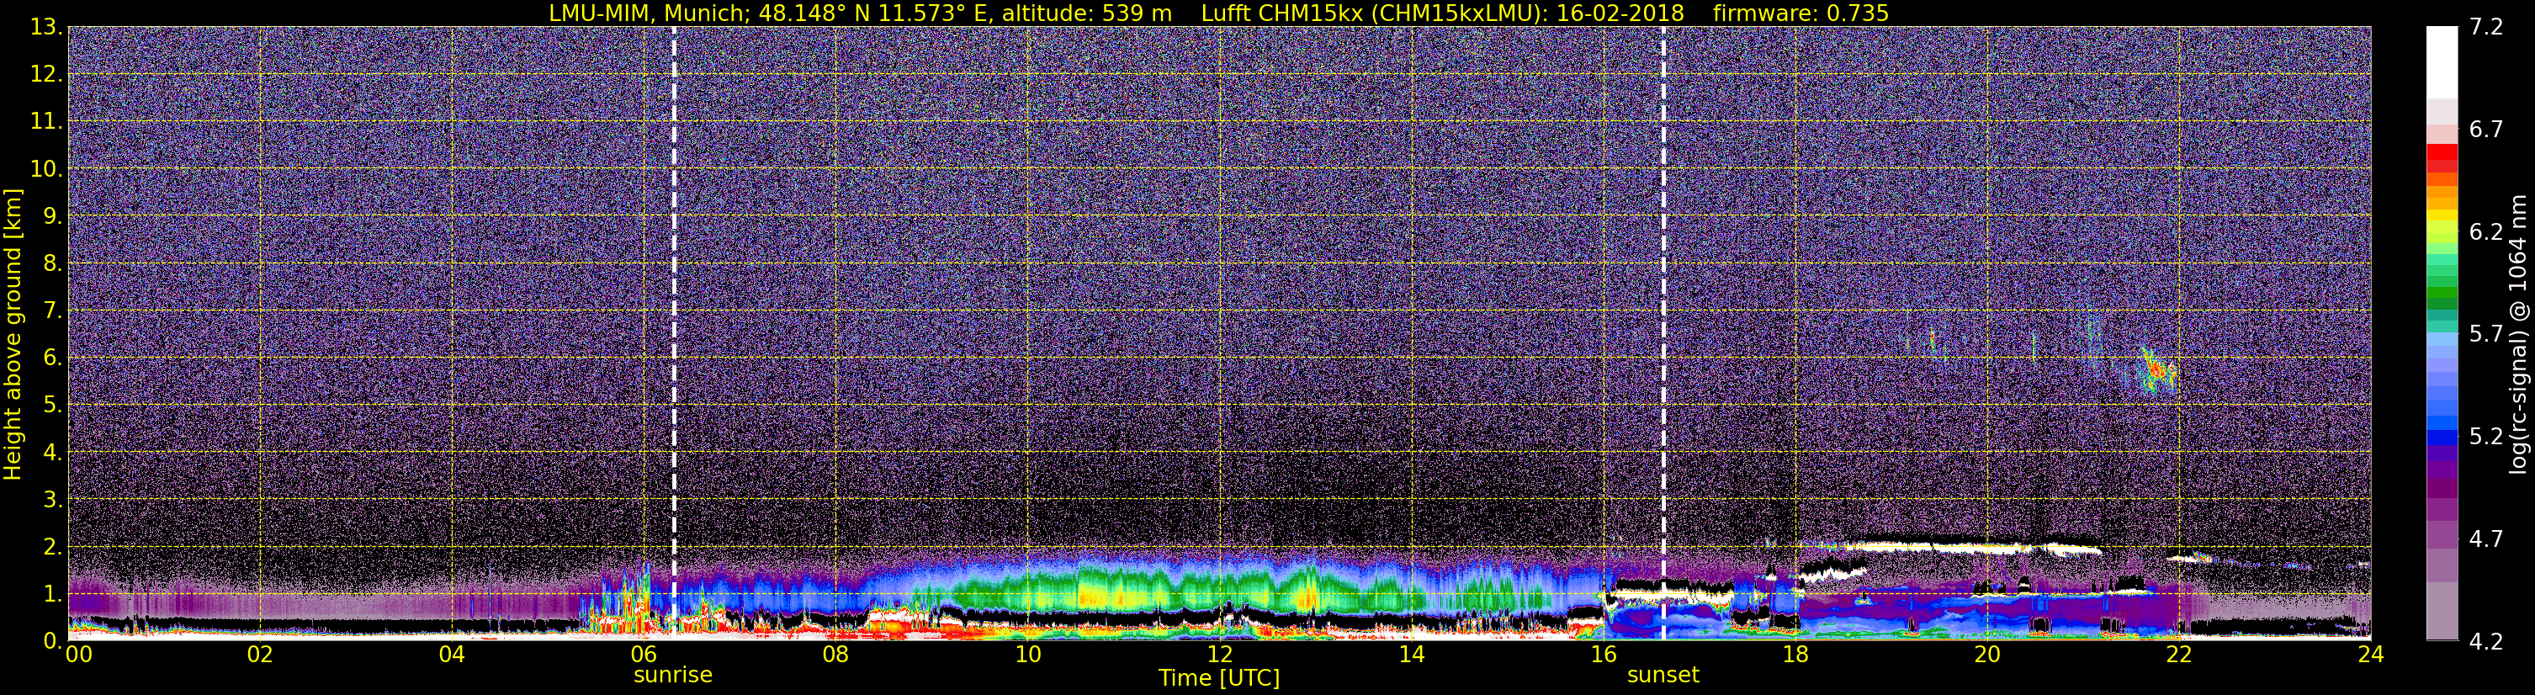2535x695 pixels.
Task: Click the orange-red cloud patch near 6 km
Action: [x=2158, y=370]
